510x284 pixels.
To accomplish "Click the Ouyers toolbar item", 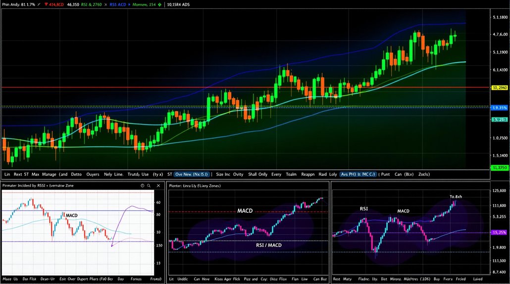I will click(x=93, y=174).
